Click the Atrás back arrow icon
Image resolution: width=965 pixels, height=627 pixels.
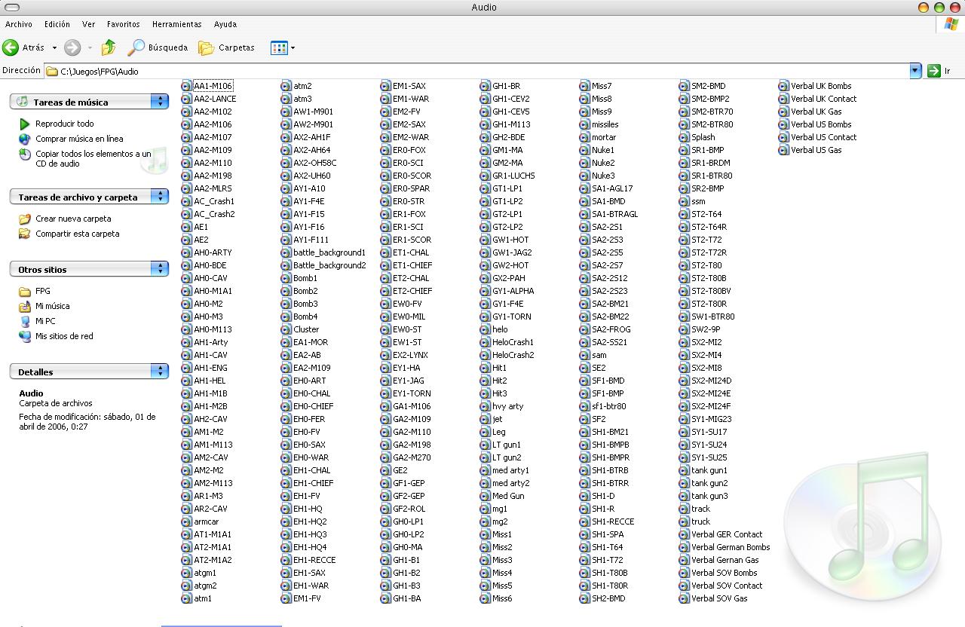pyautogui.click(x=11, y=47)
